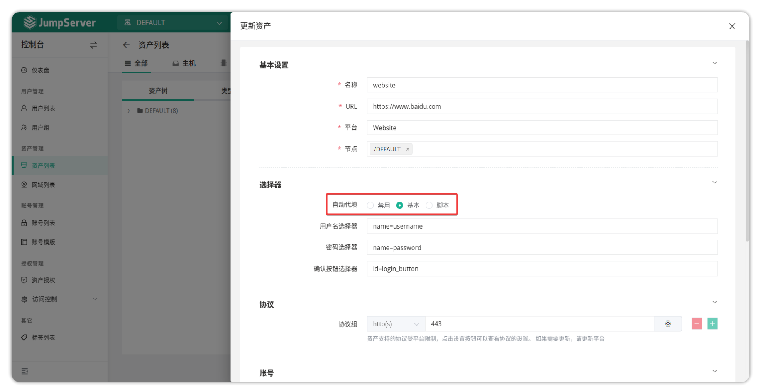Click the JumpServer logo icon

click(30, 22)
